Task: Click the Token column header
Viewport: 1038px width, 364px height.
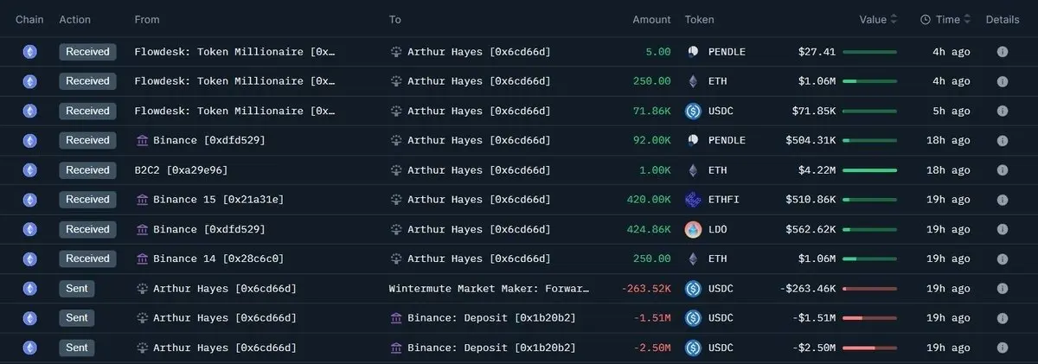Action: (x=700, y=19)
